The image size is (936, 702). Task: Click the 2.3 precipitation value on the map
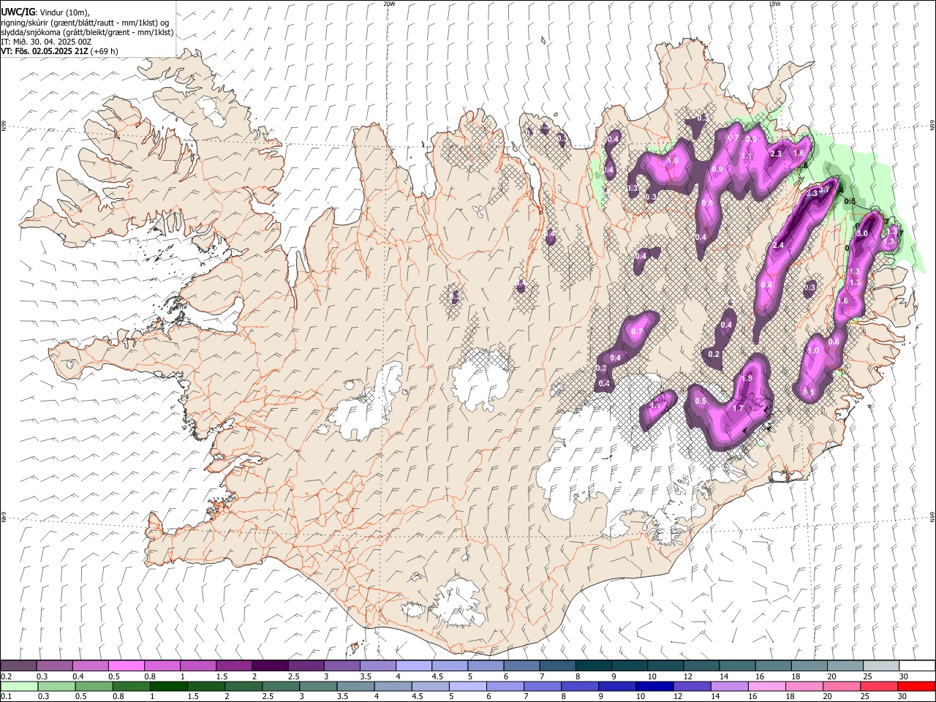coord(777,154)
